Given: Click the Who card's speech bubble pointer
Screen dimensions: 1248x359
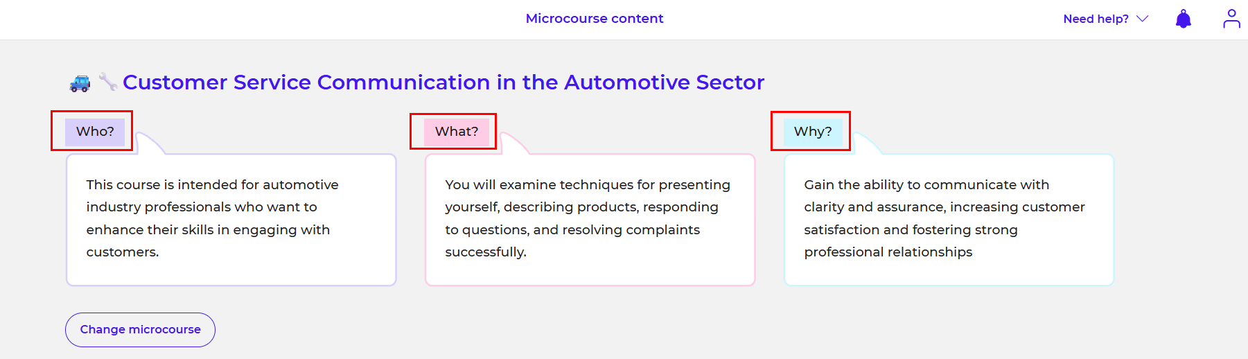Looking at the screenshot, I should point(148,144).
